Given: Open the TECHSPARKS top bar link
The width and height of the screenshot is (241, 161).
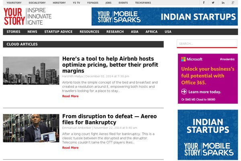Looking at the screenshot, I should [x=143, y=3].
